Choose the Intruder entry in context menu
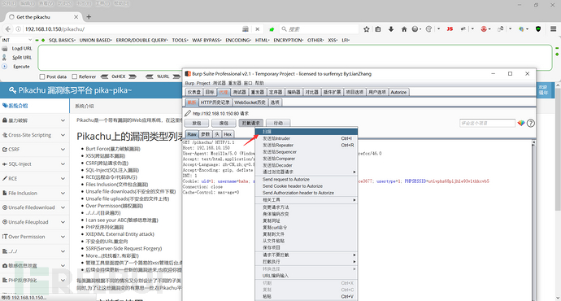 pyautogui.click(x=307, y=138)
